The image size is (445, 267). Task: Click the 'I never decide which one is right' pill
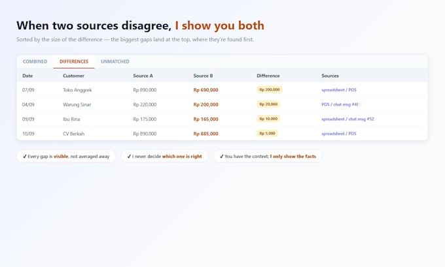pyautogui.click(x=165, y=156)
